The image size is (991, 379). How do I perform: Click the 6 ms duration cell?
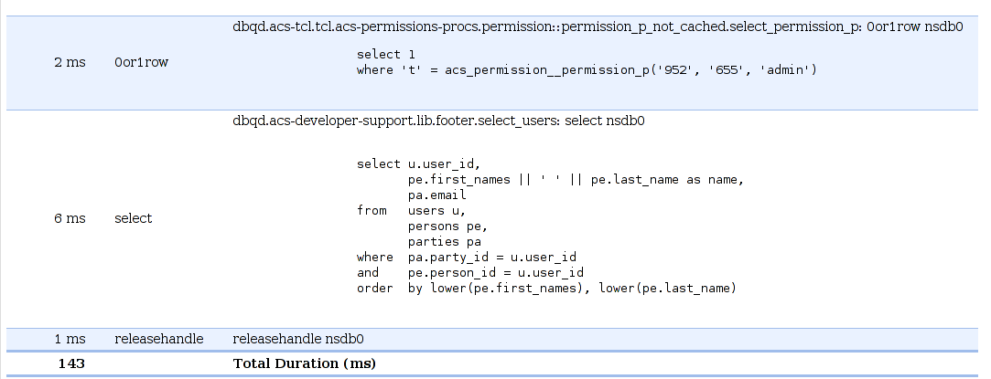[70, 218]
